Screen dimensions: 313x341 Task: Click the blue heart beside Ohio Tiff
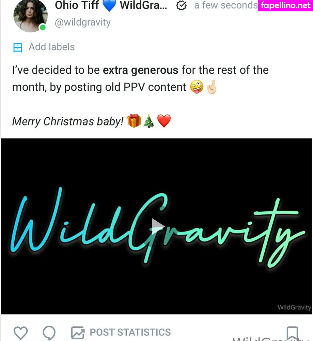pos(109,6)
